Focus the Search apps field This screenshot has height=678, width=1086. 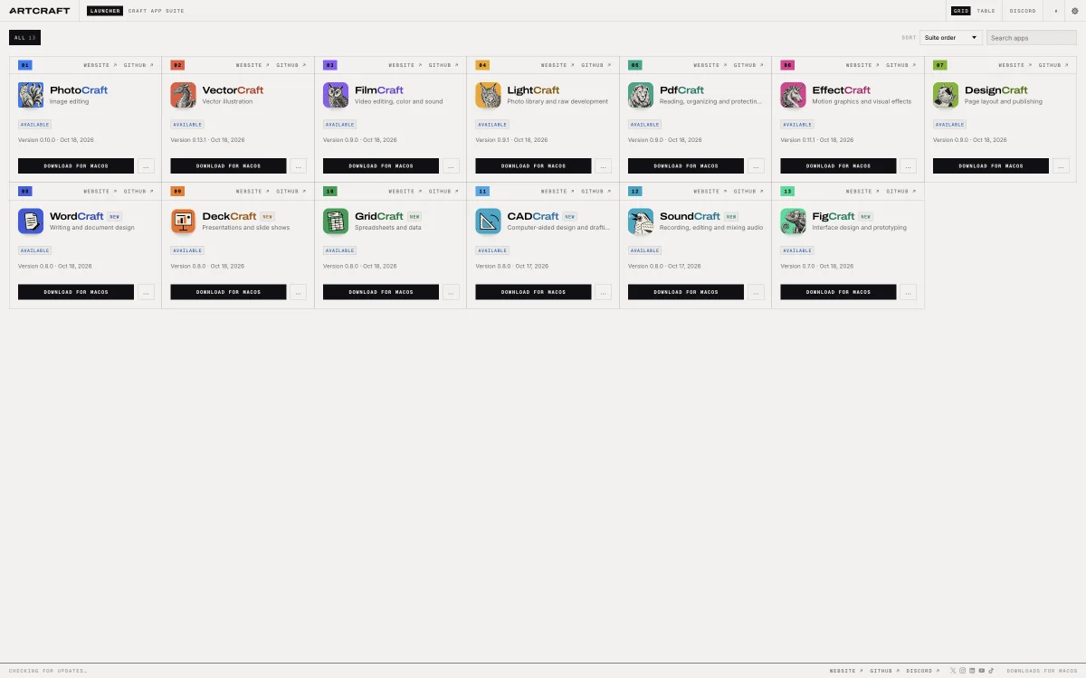1032,38
